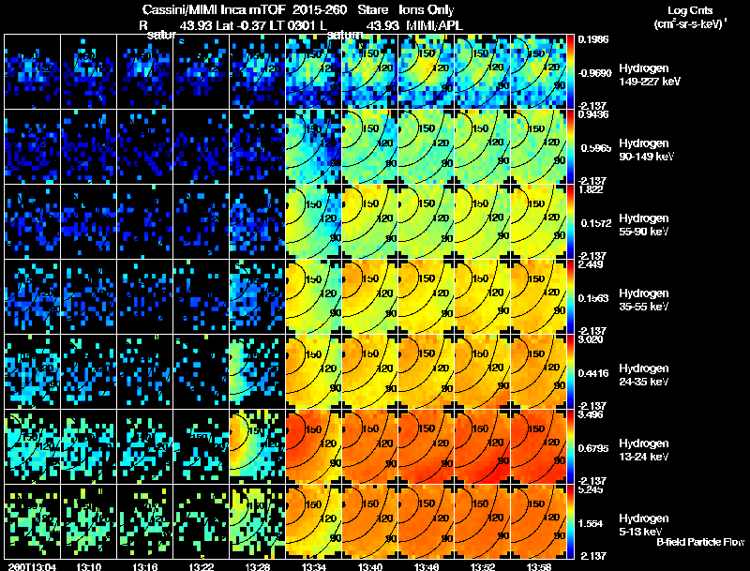
Task: Open the 149-227 keV panel at 13:58
Action: (x=538, y=72)
